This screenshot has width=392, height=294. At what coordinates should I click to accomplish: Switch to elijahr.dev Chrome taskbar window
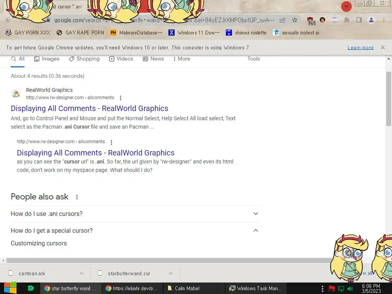point(132,288)
